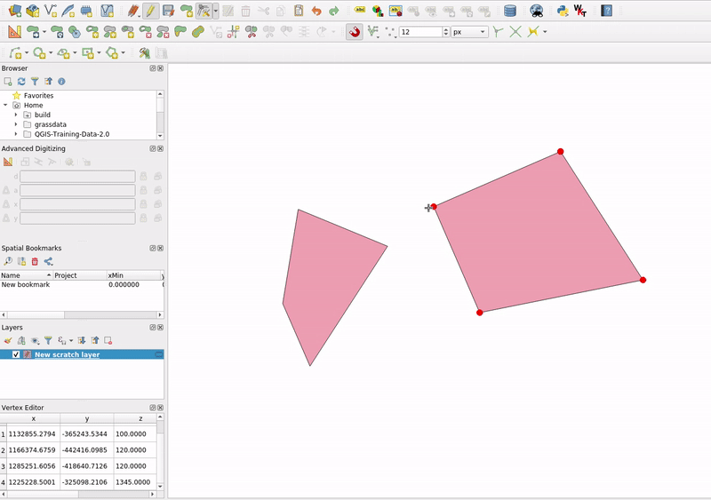Enable Advanced Digitizing tools in panel
The image size is (711, 500).
tap(8, 162)
